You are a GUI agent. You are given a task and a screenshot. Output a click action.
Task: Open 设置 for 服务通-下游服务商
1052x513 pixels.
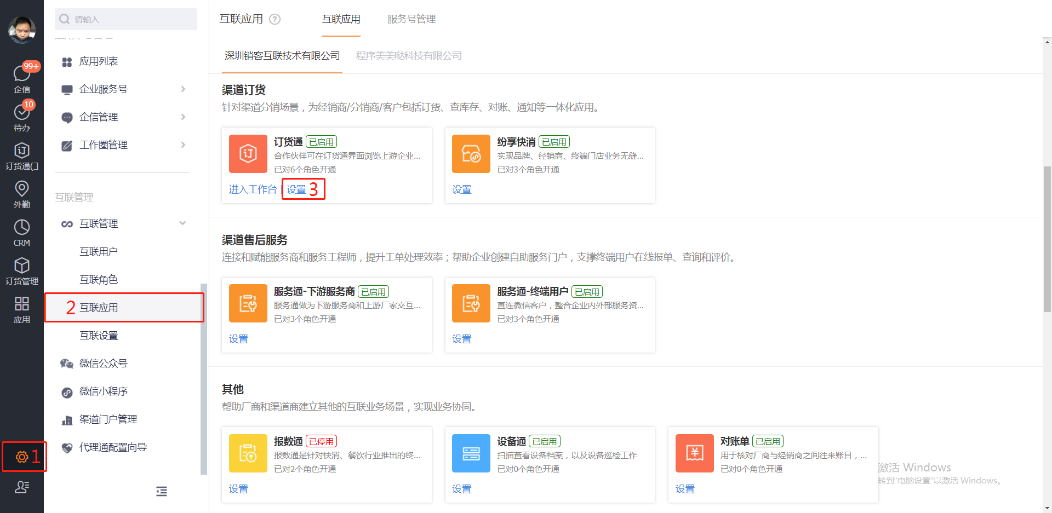click(238, 339)
